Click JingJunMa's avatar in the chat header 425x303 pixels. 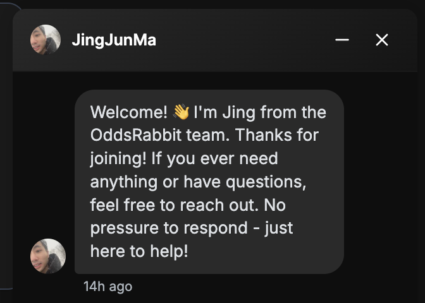46,40
